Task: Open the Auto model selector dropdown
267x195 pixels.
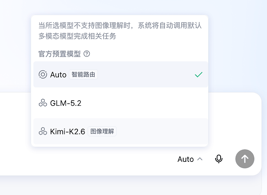Action: point(190,159)
